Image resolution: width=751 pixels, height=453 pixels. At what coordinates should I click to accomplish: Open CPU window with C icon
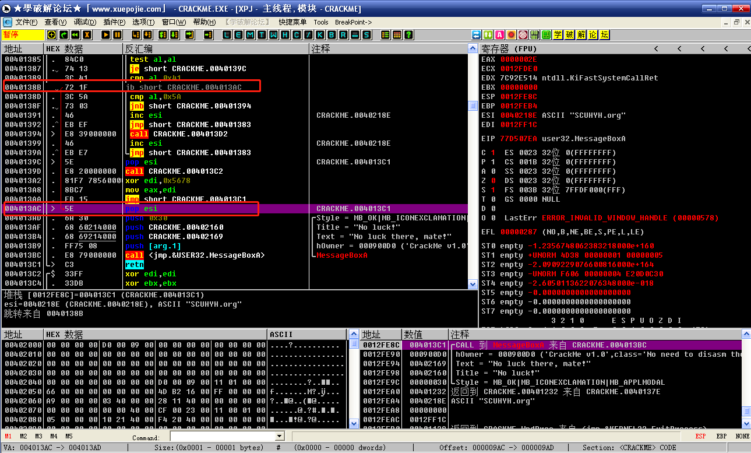[296, 35]
